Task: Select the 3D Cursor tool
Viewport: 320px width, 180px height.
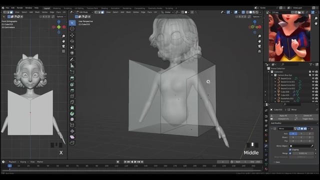Action: (x=72, y=29)
